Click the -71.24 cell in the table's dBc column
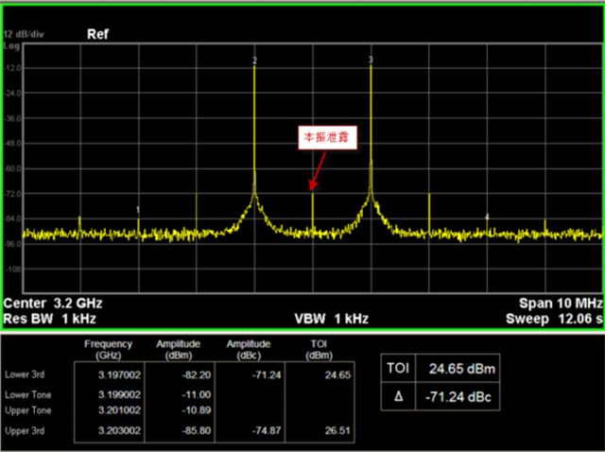This screenshot has width=605, height=452. pyautogui.click(x=267, y=374)
